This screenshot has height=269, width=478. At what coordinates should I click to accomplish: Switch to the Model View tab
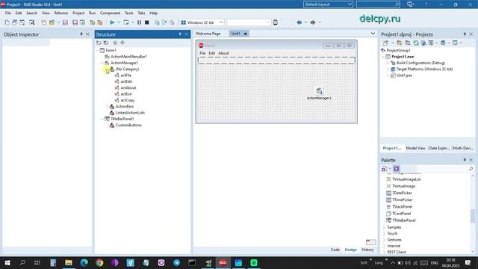pyautogui.click(x=415, y=148)
